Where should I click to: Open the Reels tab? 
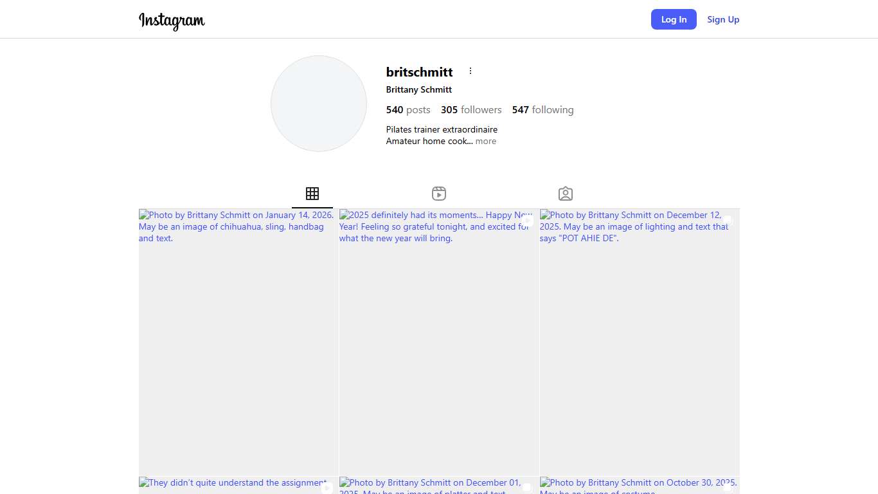click(x=439, y=194)
